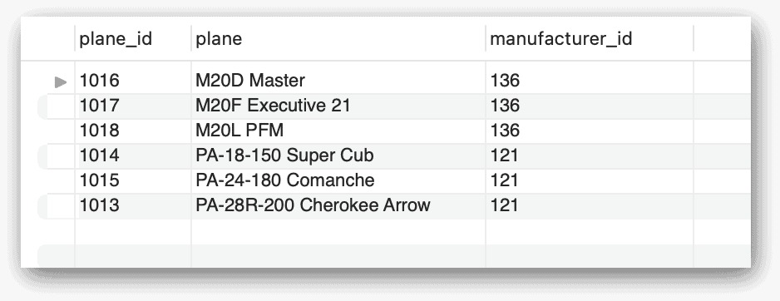
Task: Select the PA-18-150 Super Cub cell
Action: [338, 156]
